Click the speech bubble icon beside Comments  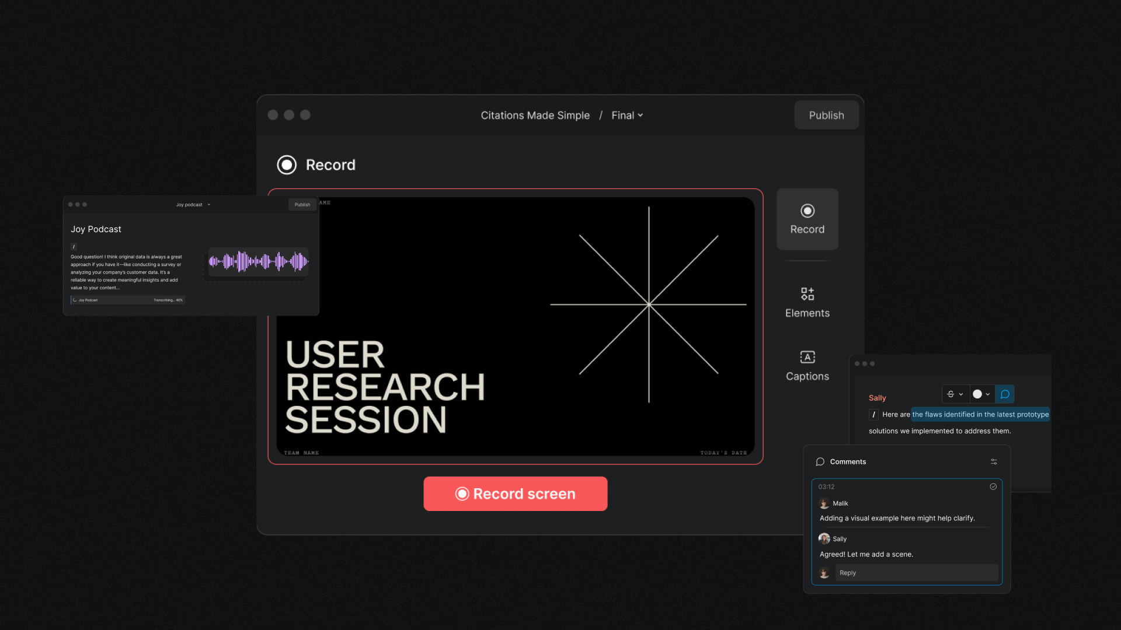820,461
